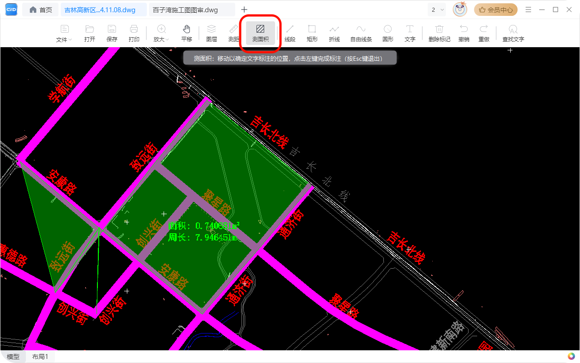
Task: Select the 测面积 area measurement tool
Action: 261,33
